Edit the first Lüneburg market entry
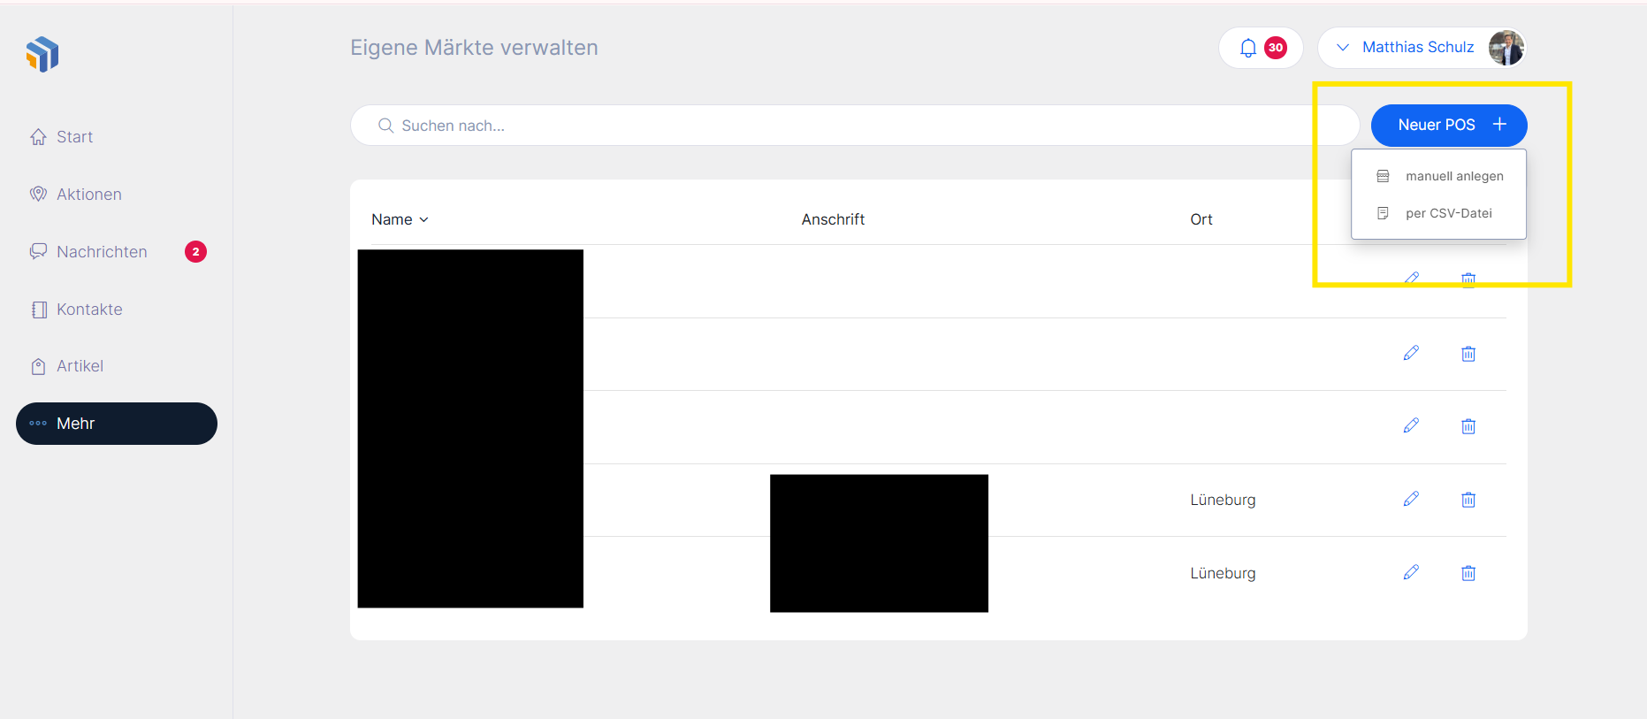Screen dimensions: 1647x719 1411,500
